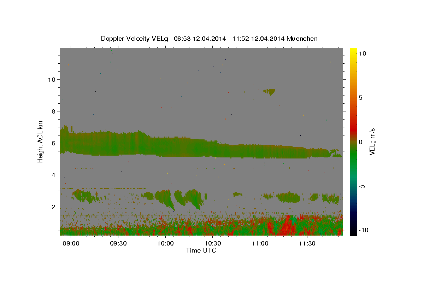424x283 pixels.
Task: Click the small cloud patch near 9 km
Action: [269, 92]
